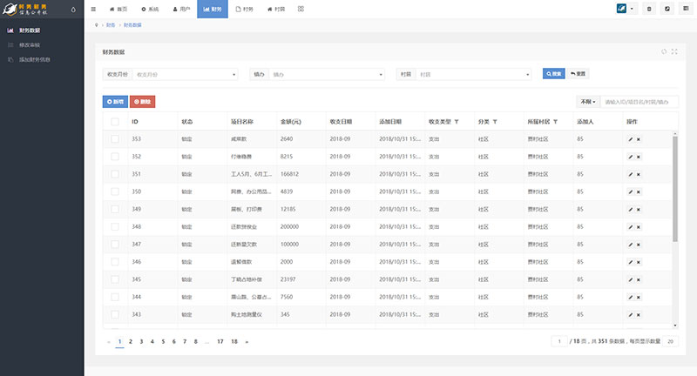
Task: Toggle the sidebar hamburger menu icon
Action: click(93, 9)
